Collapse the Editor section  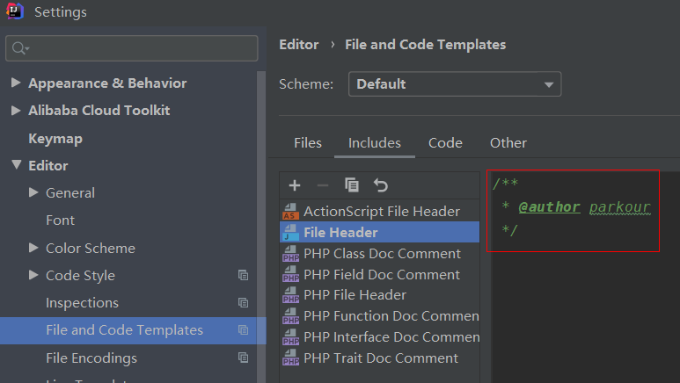coord(17,165)
